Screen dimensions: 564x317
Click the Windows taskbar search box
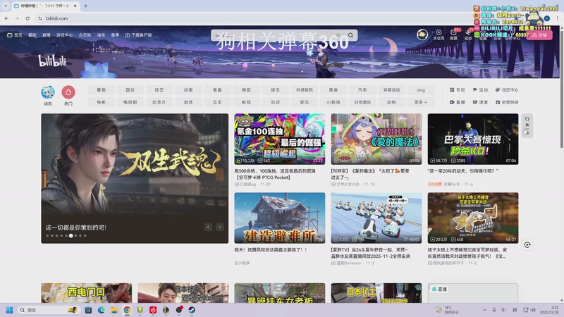[49, 310]
